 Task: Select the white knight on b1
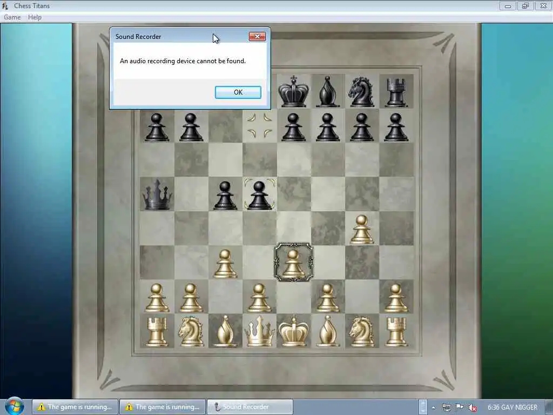pyautogui.click(x=191, y=331)
